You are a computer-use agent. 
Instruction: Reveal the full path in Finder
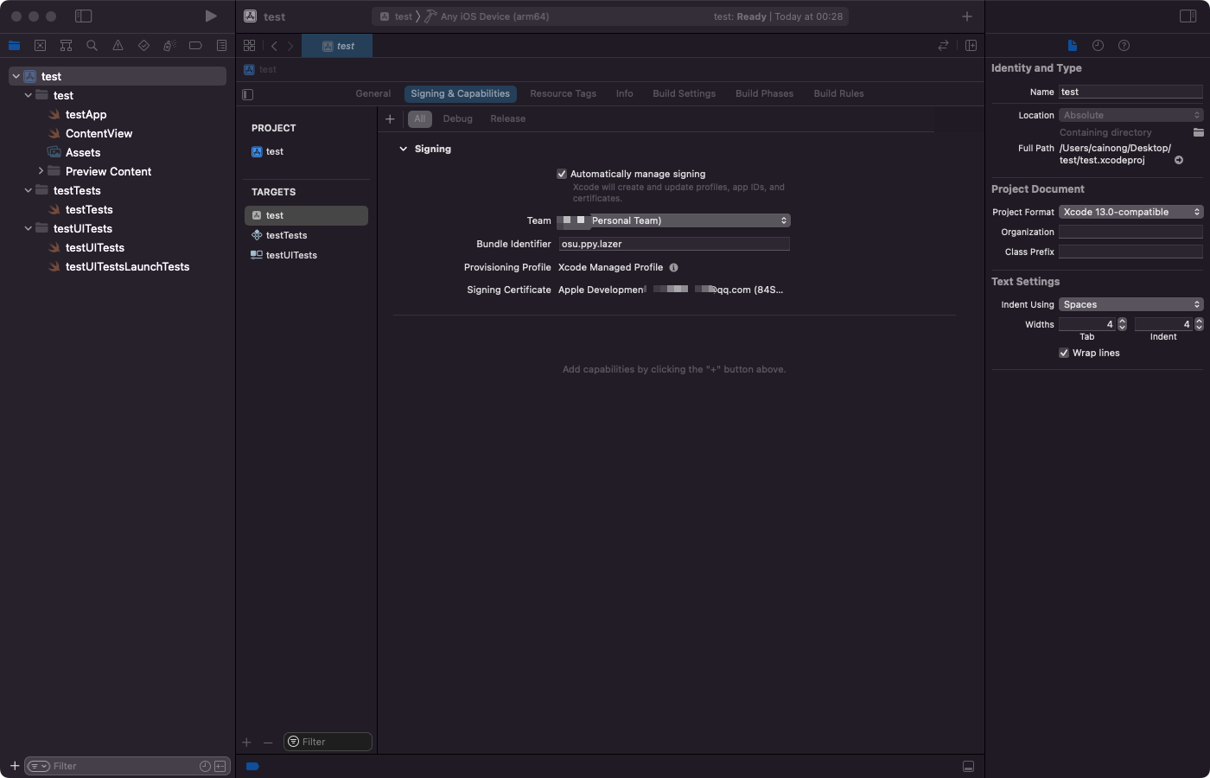(x=1178, y=161)
